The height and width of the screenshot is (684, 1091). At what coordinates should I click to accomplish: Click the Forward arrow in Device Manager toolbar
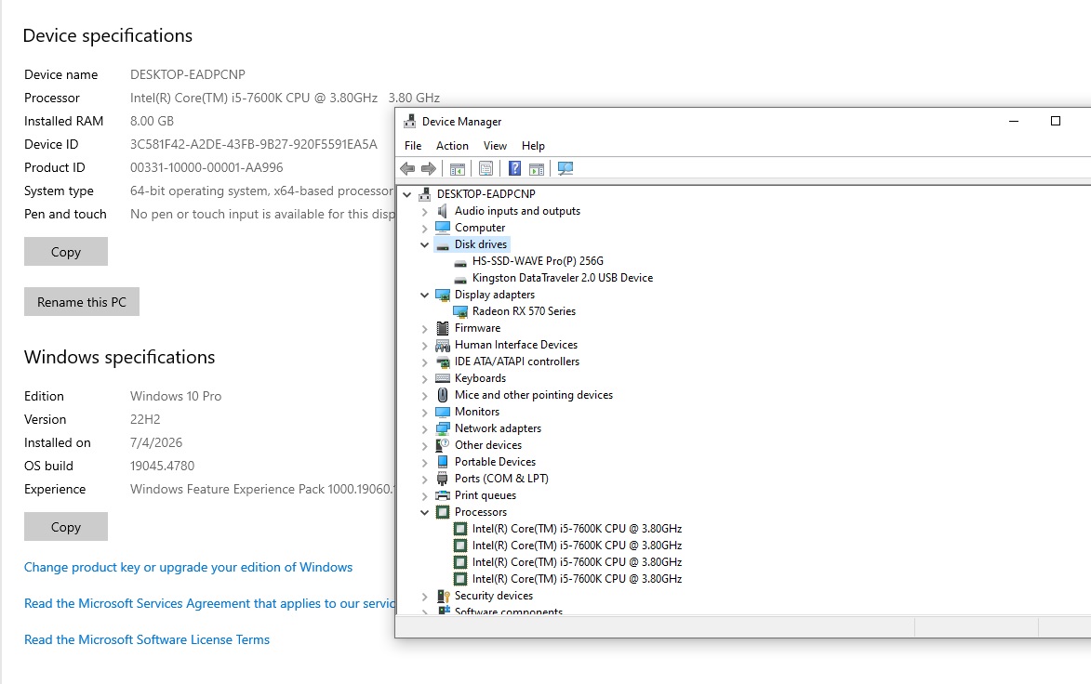point(429,168)
